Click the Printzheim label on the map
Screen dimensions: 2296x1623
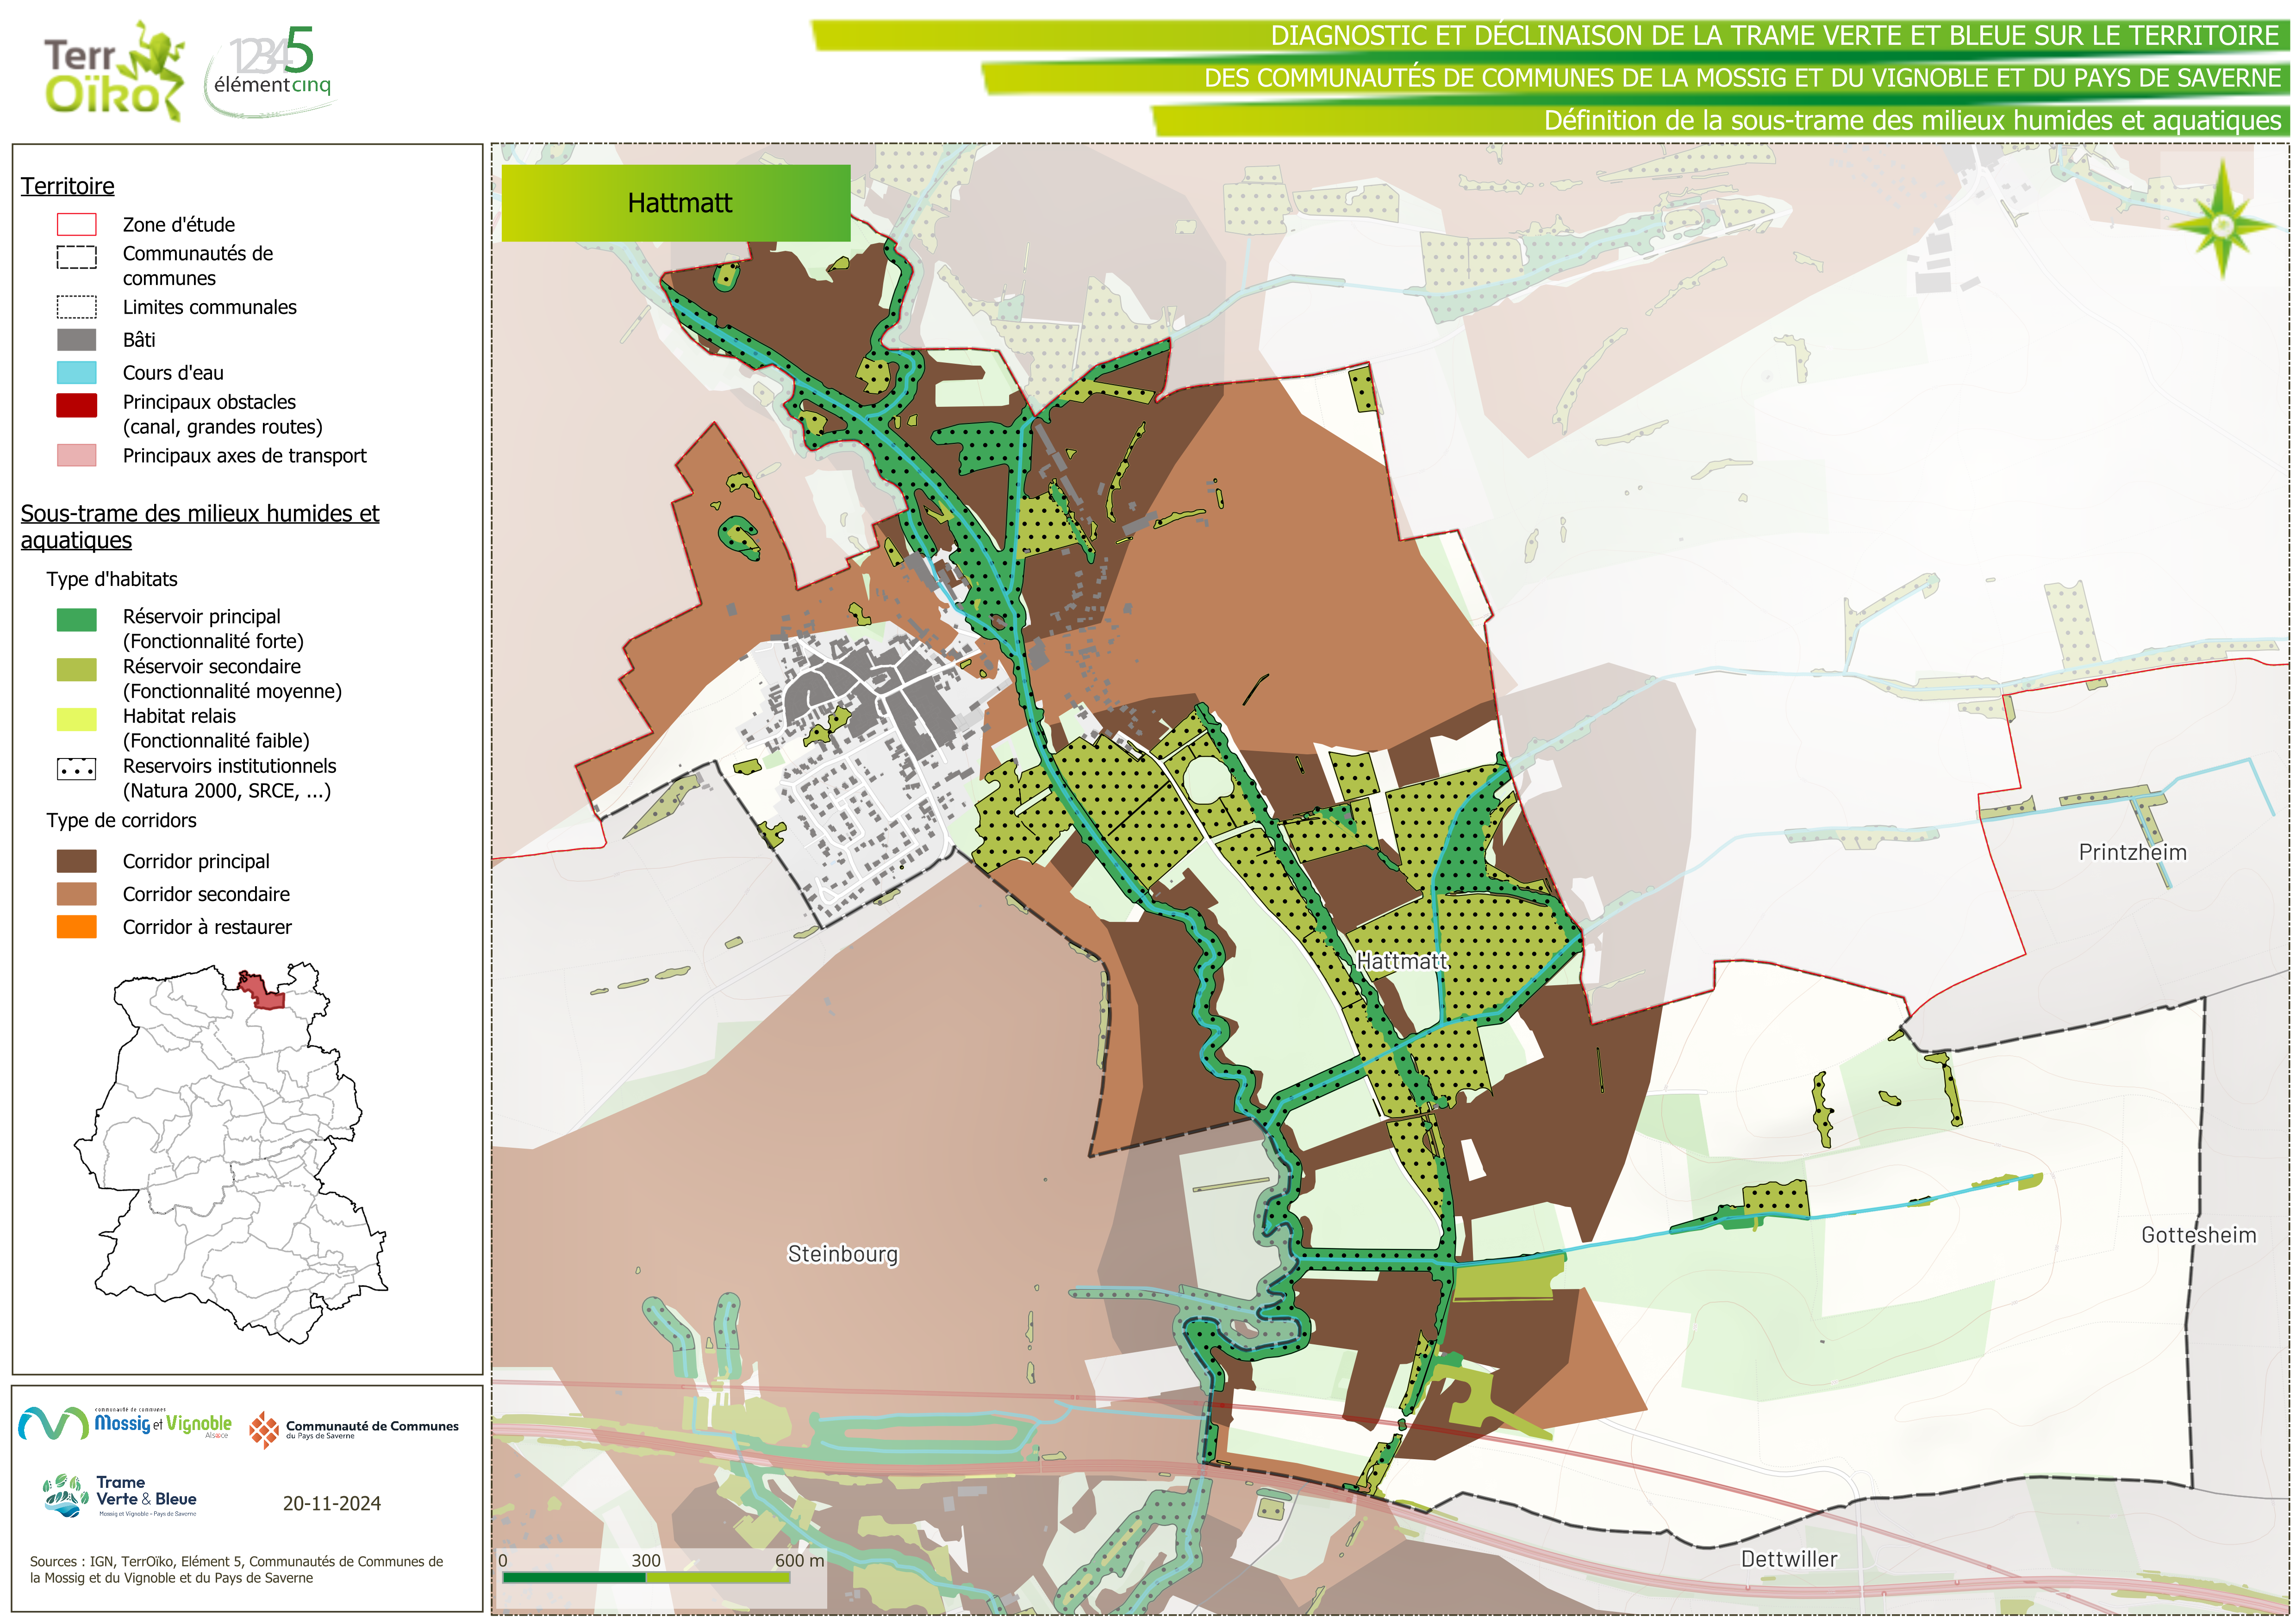[2132, 852]
